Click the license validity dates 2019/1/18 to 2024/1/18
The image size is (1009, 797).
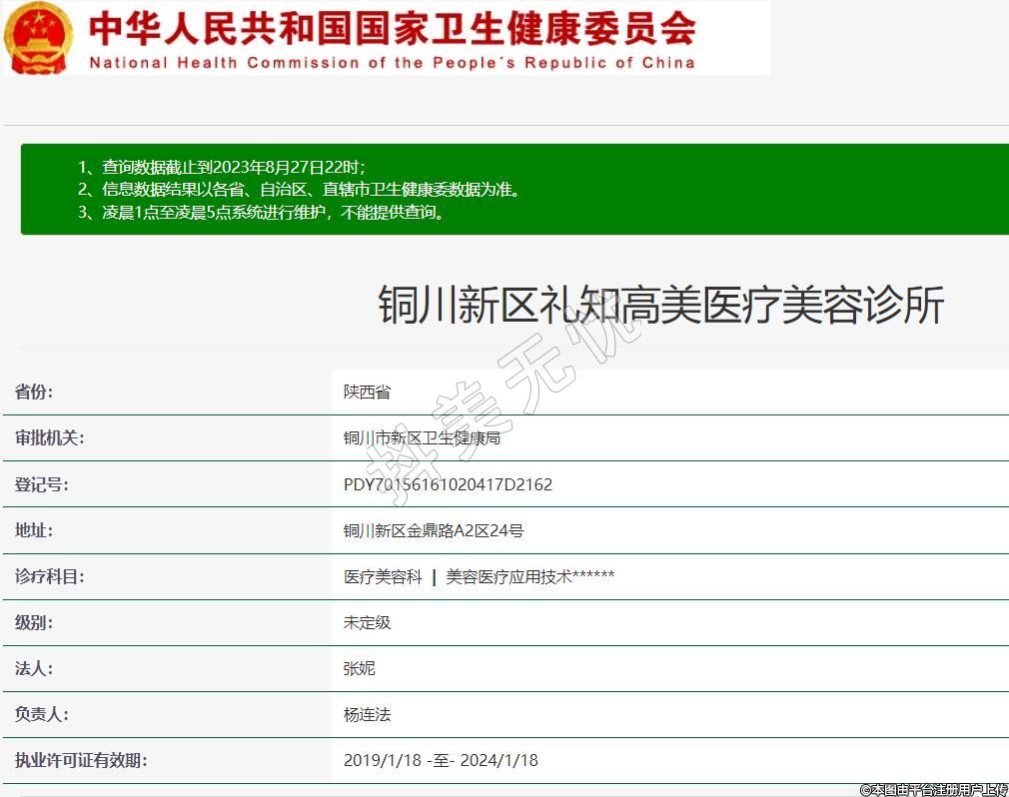click(x=441, y=760)
